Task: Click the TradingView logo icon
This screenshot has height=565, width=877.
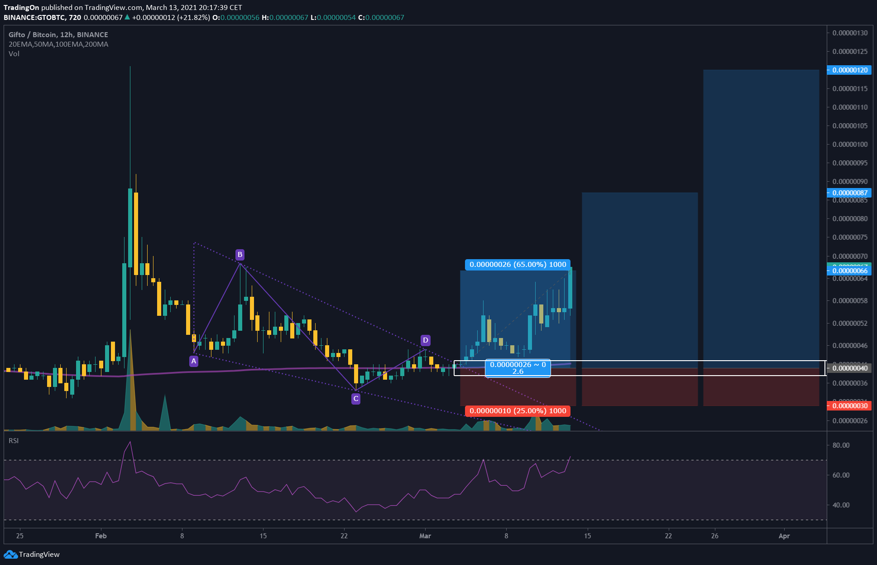Action: pos(10,554)
